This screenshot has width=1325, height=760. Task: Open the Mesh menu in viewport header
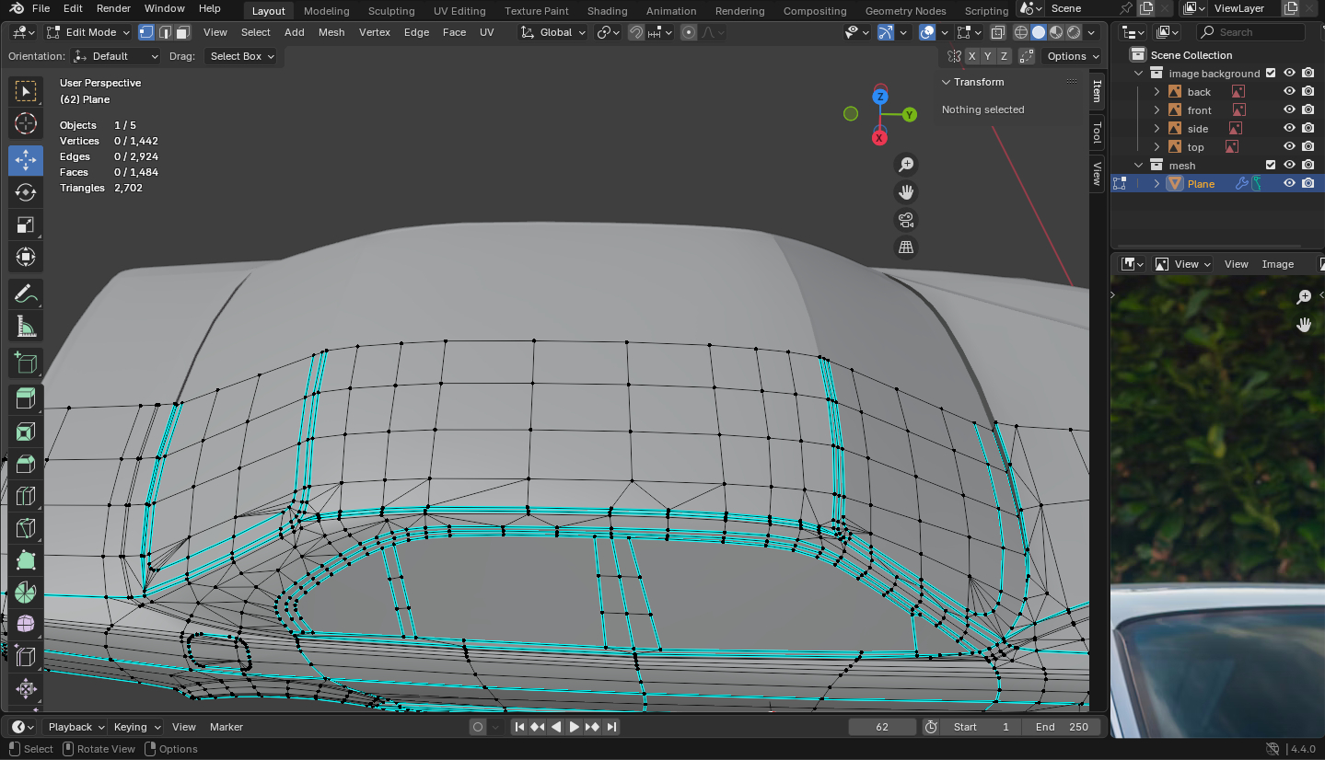pyautogui.click(x=331, y=32)
